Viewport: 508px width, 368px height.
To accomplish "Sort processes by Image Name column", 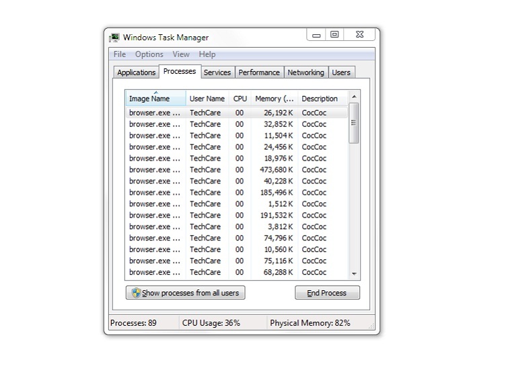I will pos(155,99).
